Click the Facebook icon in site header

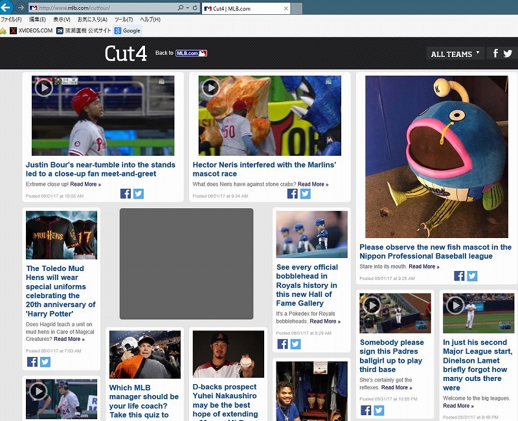pyautogui.click(x=495, y=53)
